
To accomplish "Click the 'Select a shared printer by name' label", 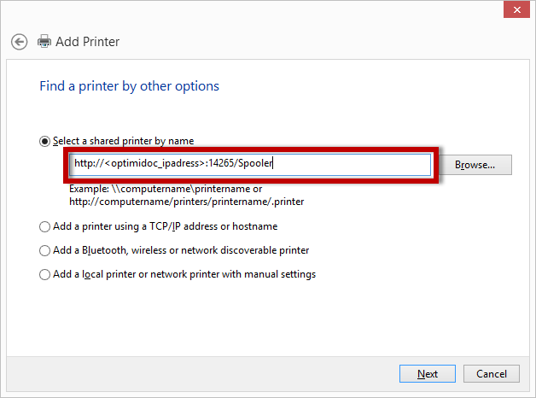I will coord(123,140).
